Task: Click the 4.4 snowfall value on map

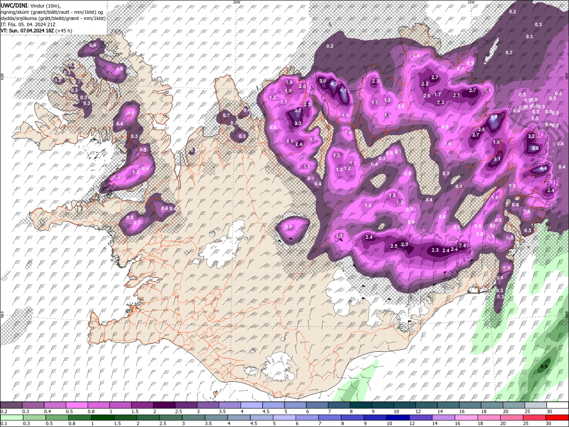Action: click(543, 169)
